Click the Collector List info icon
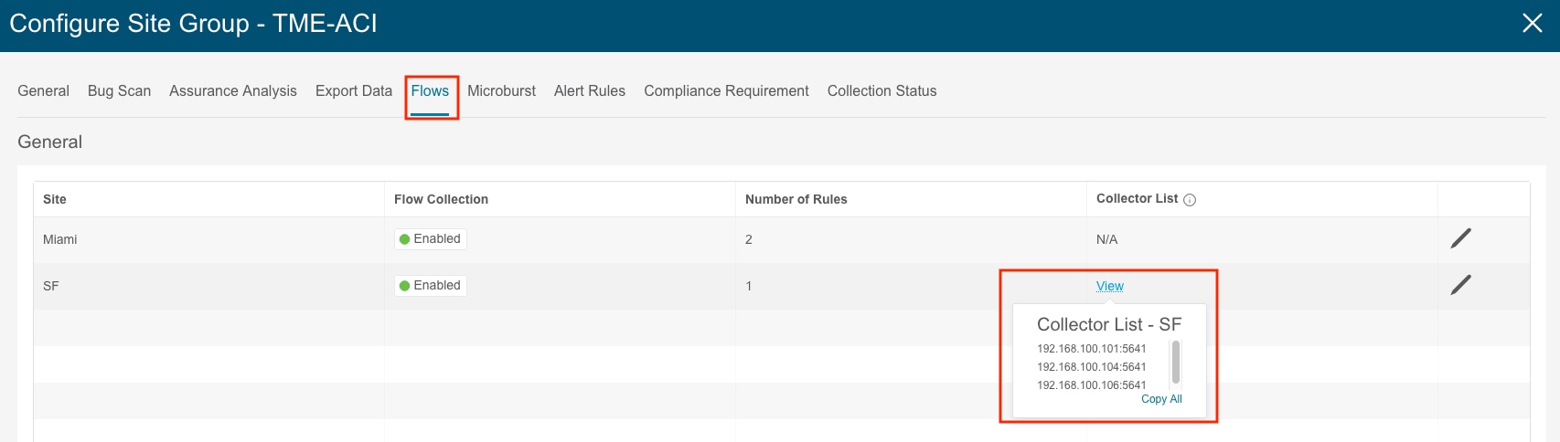 [x=1190, y=200]
